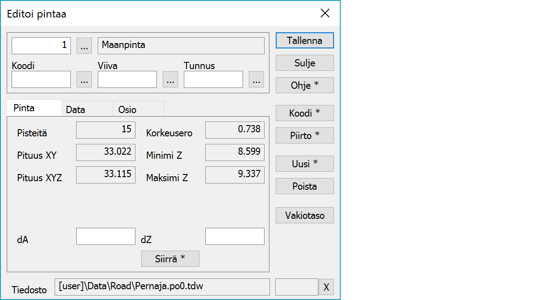This screenshot has height=300, width=538.
Task: Click the Vakiotaso button
Action: click(304, 215)
